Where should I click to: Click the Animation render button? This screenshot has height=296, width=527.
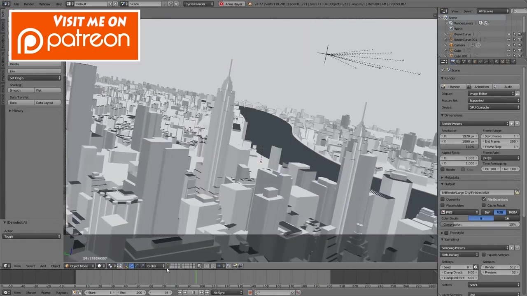point(480,87)
